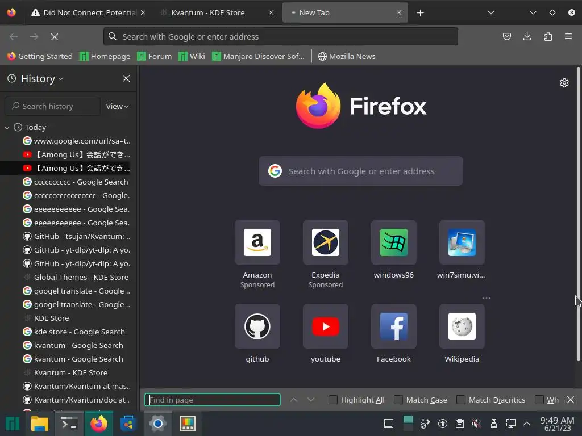Close the Kvantum - KDE Store tab
Screen dimensions: 582x436
[271, 12]
